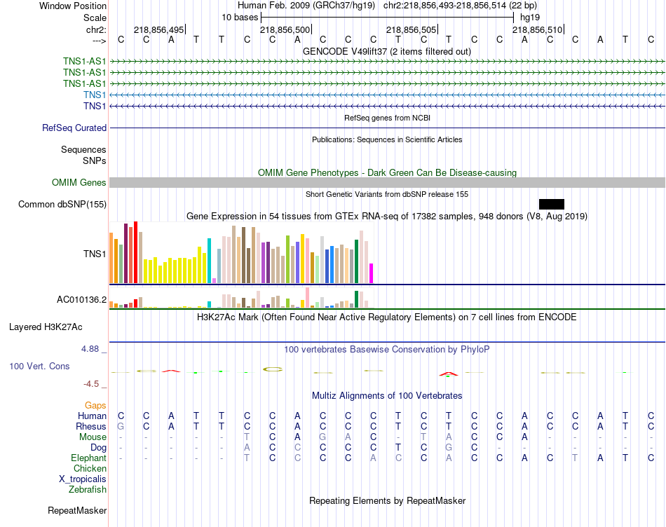Open the H3K27Ac Mark track title
The height and width of the screenshot is (527, 666).
(x=386, y=317)
